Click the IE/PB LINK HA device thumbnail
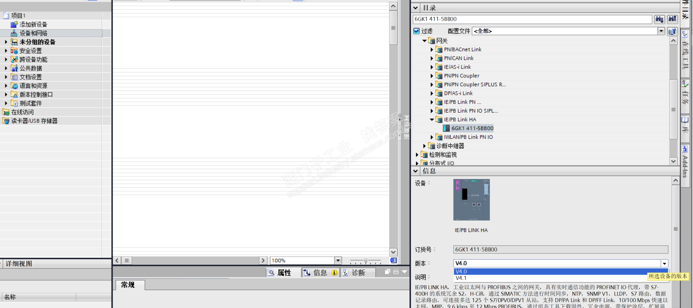The height and width of the screenshot is (308, 693). coord(471,200)
